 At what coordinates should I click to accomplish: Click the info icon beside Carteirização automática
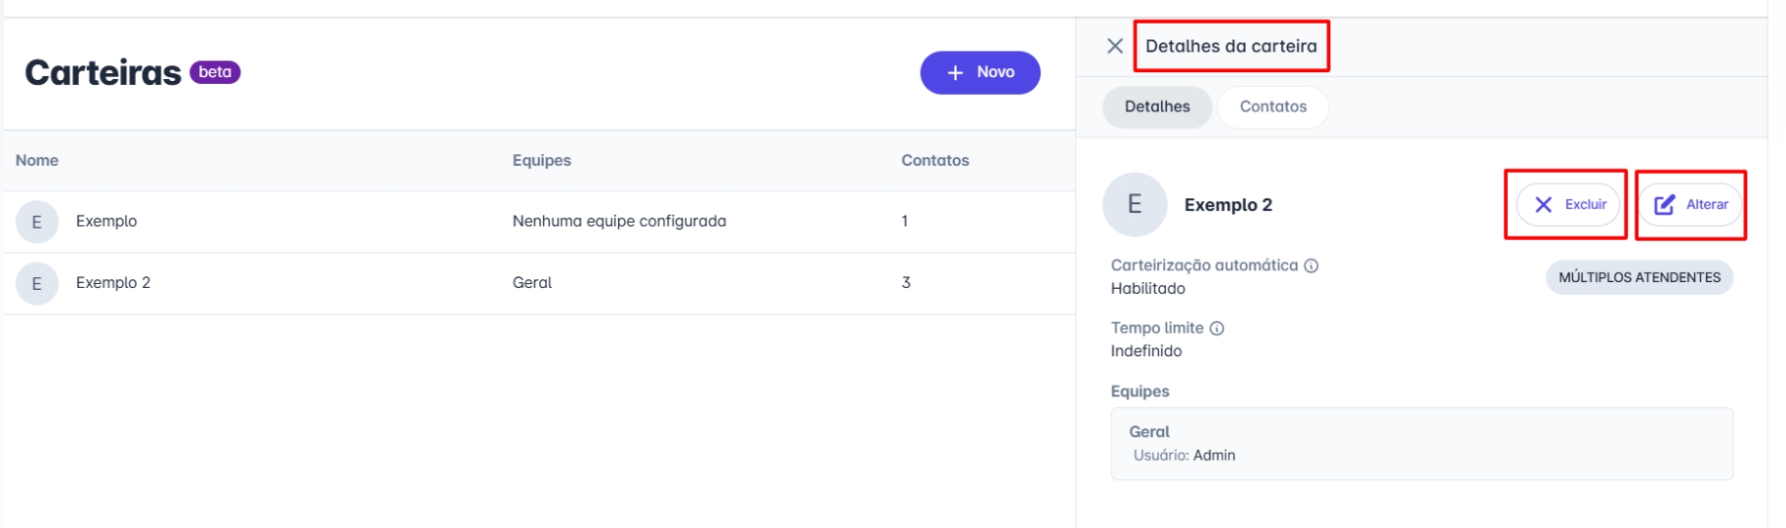click(x=1311, y=265)
